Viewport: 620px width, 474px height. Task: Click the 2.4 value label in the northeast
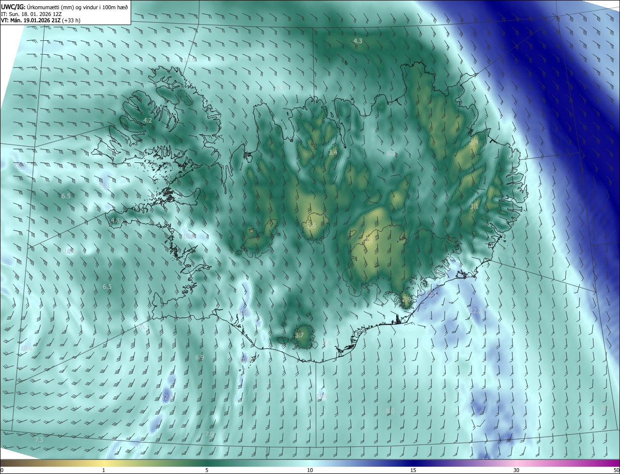(x=474, y=142)
